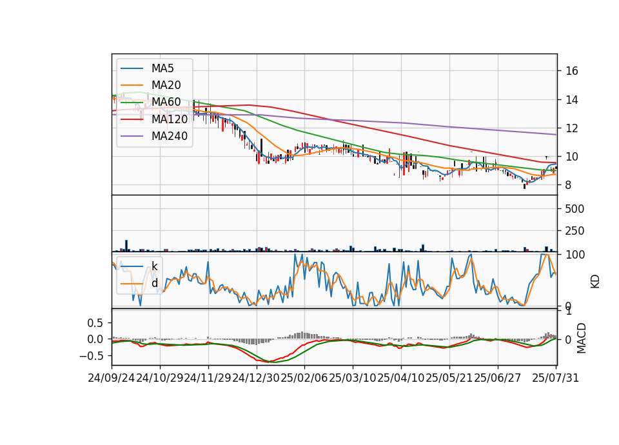This screenshot has width=619, height=445.
Task: Click the 25/04/10 date tick label
Action: click(x=400, y=378)
